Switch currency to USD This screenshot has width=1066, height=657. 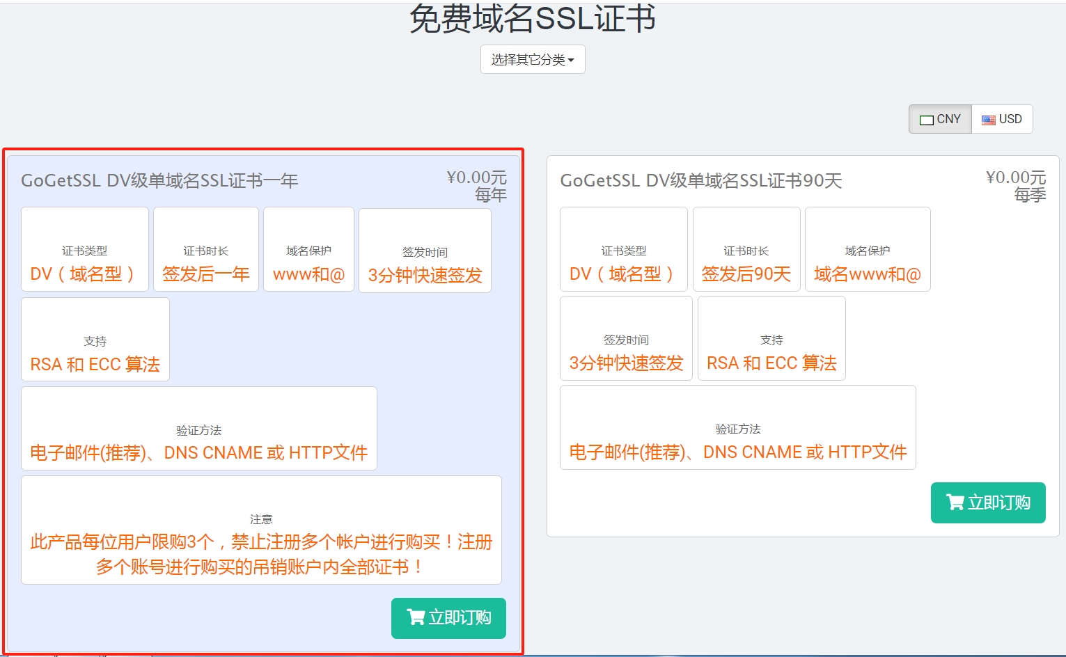tap(1002, 119)
